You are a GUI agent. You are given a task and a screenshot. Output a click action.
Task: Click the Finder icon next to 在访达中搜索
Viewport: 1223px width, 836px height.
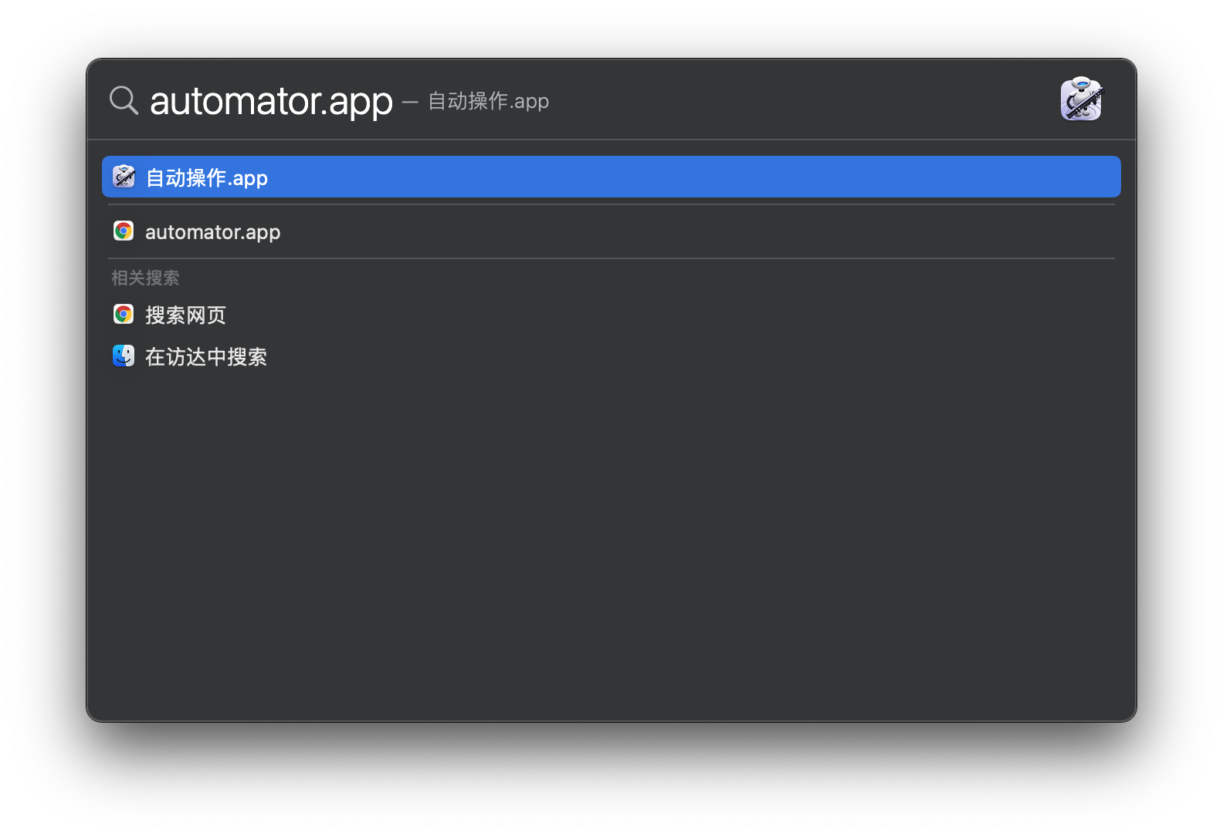tap(124, 356)
